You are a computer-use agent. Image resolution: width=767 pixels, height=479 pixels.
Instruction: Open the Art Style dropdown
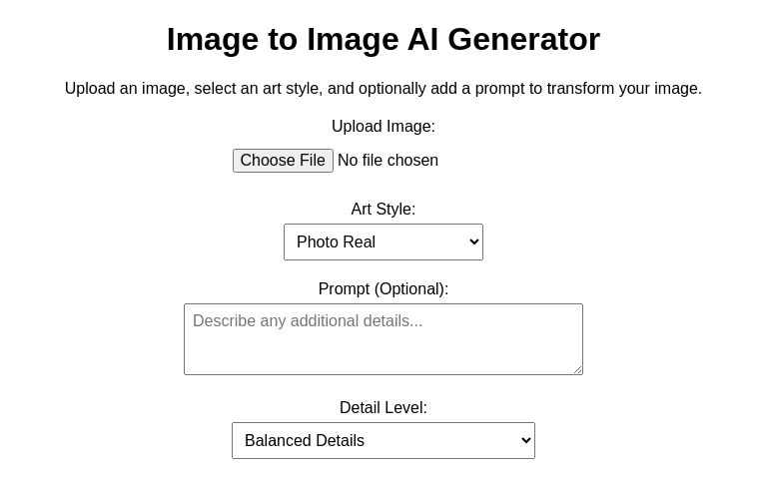point(383,242)
